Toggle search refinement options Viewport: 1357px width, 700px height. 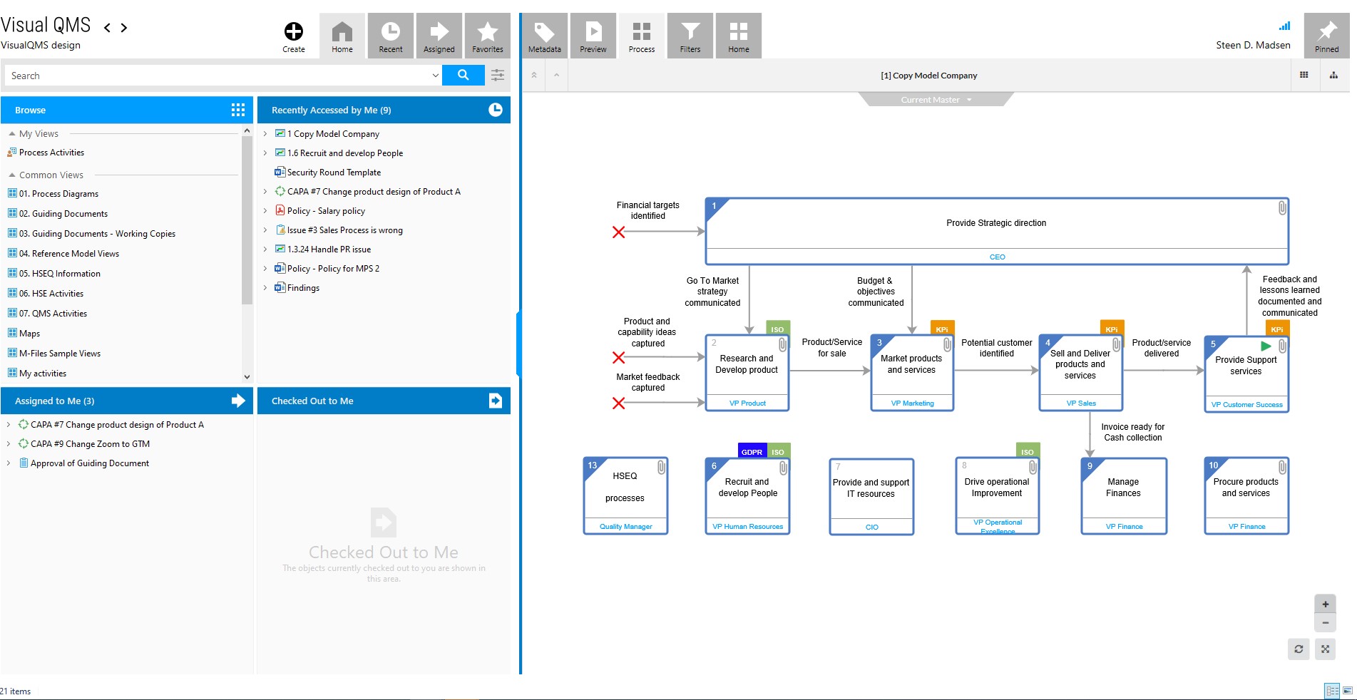pos(497,75)
